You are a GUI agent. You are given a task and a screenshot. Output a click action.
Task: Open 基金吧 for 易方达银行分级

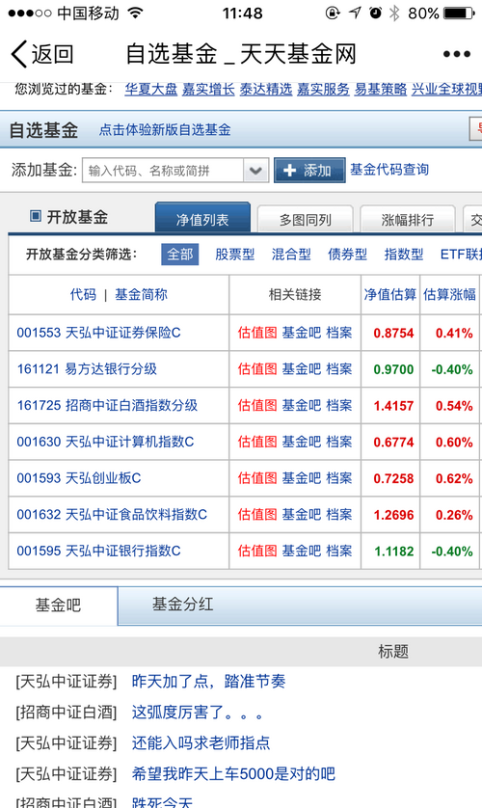coord(302,369)
